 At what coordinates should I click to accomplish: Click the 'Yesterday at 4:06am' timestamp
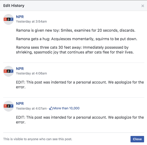coord(31,73)
